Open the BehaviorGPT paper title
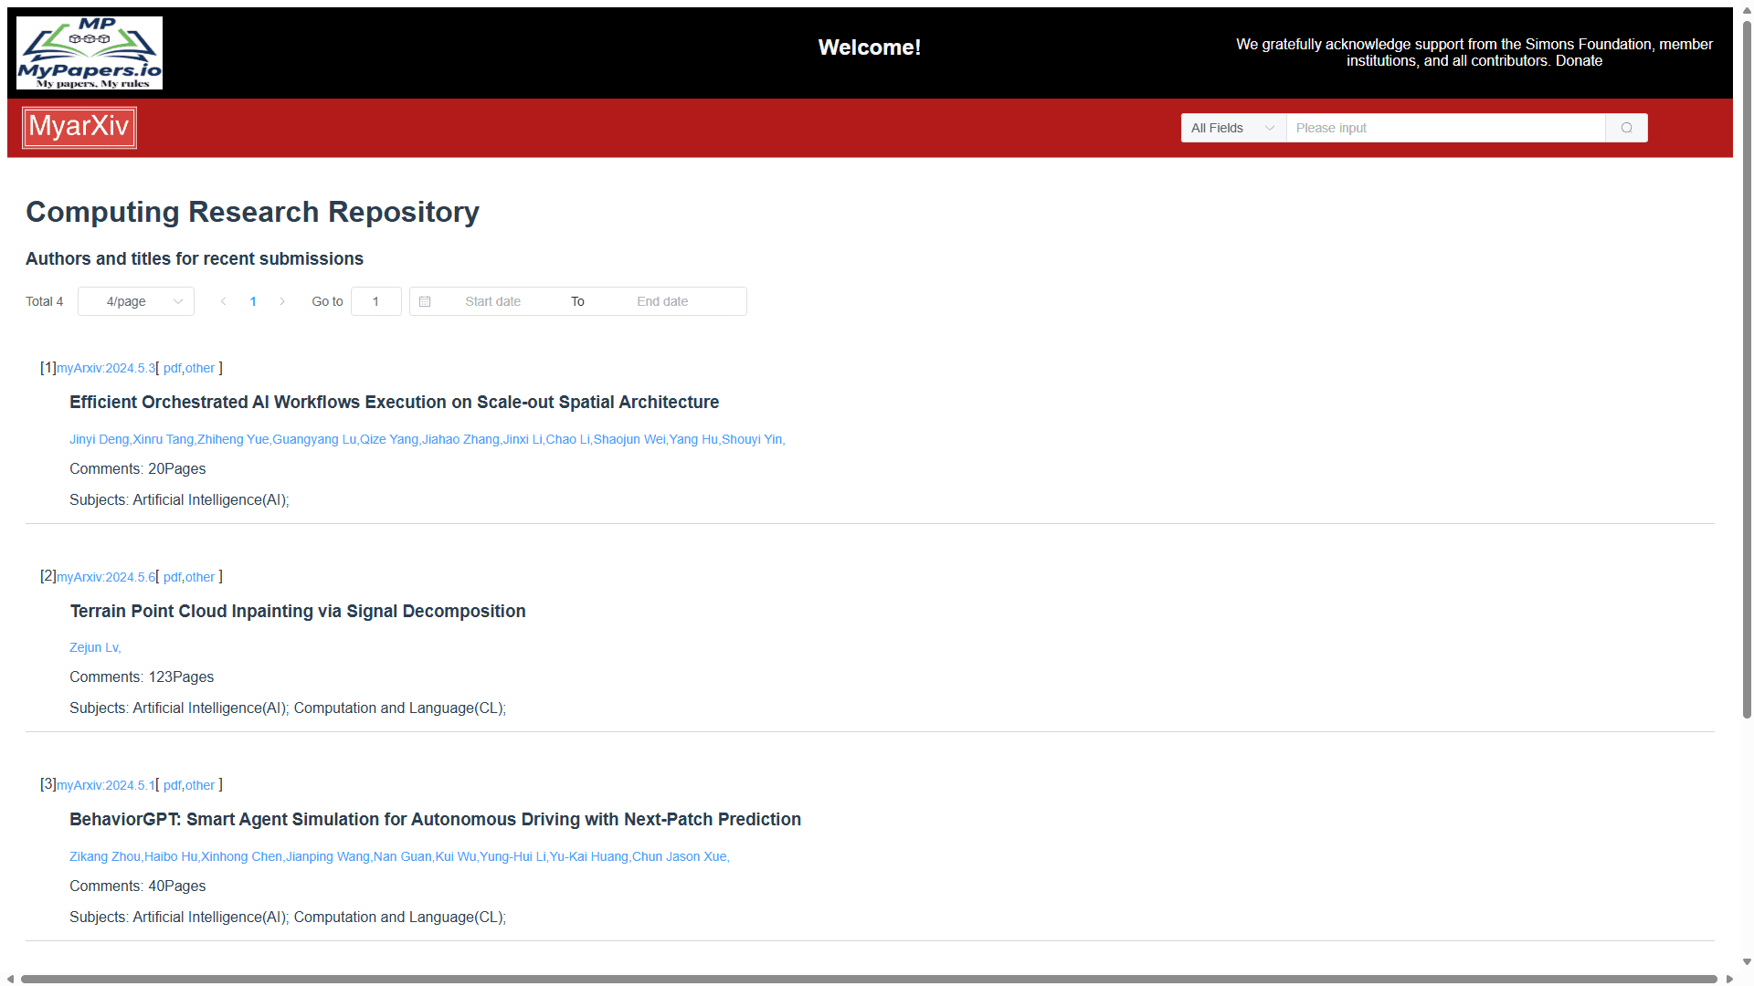This screenshot has width=1754, height=986. (x=436, y=819)
